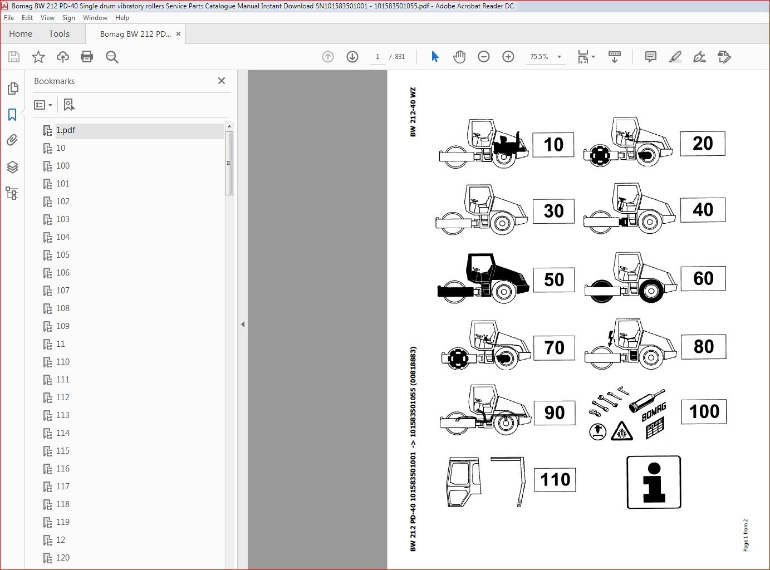The image size is (770, 570).
Task: Open bookmark 12
Action: 61,540
